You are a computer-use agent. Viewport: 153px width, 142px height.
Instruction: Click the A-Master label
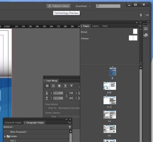click(x=85, y=38)
